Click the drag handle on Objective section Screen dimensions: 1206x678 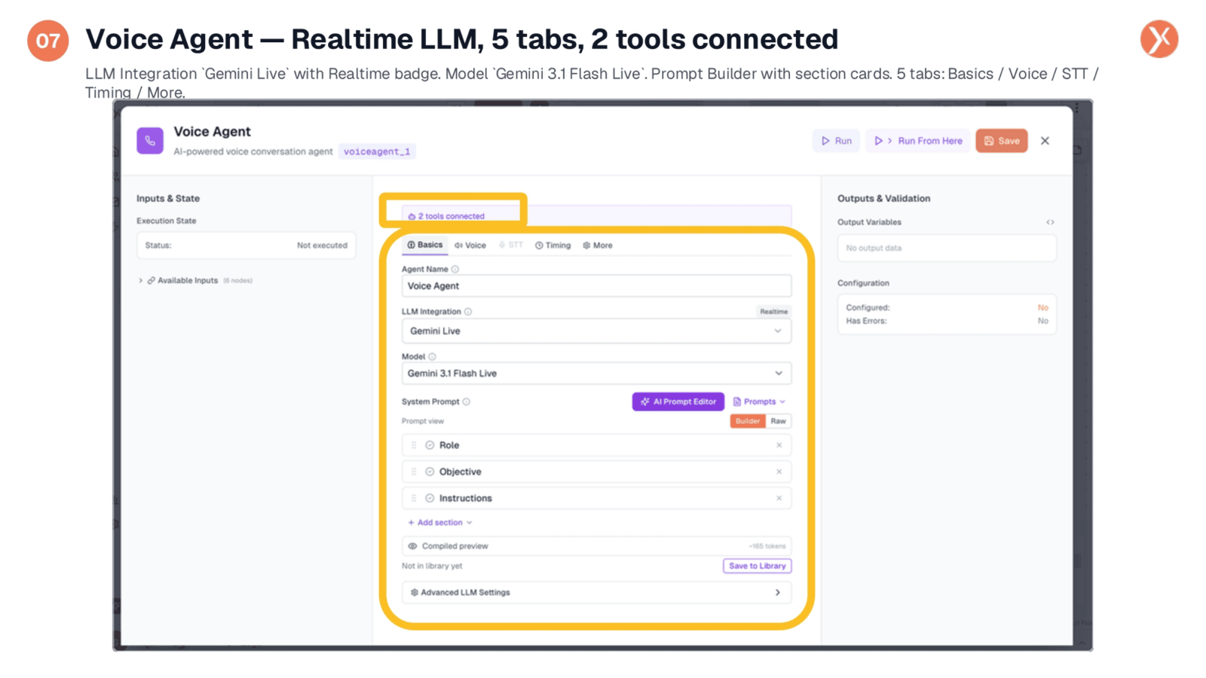click(x=414, y=472)
